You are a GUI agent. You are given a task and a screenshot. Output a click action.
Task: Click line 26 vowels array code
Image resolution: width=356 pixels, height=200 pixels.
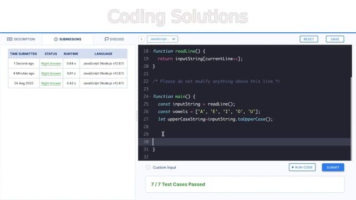click(209, 112)
